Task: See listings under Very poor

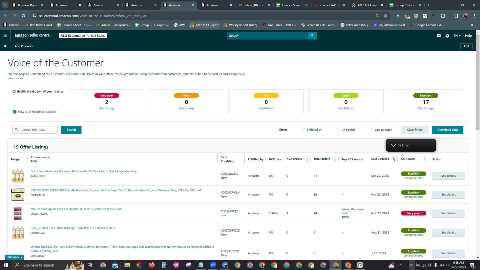Action: point(107,108)
